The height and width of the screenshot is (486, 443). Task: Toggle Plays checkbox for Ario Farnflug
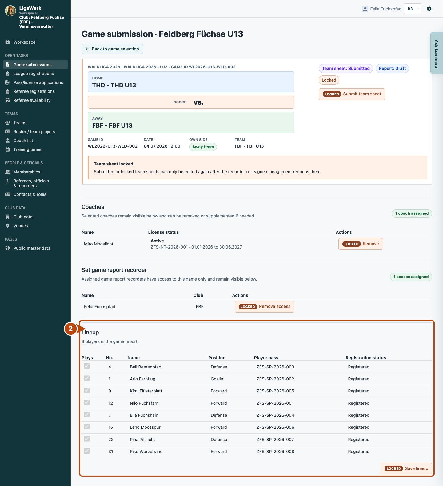coord(87,378)
